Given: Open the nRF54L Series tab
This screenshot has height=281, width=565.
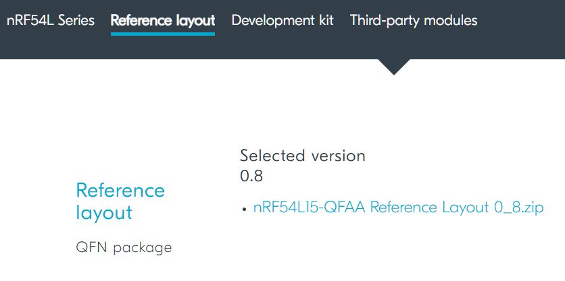Looking at the screenshot, I should [x=51, y=20].
